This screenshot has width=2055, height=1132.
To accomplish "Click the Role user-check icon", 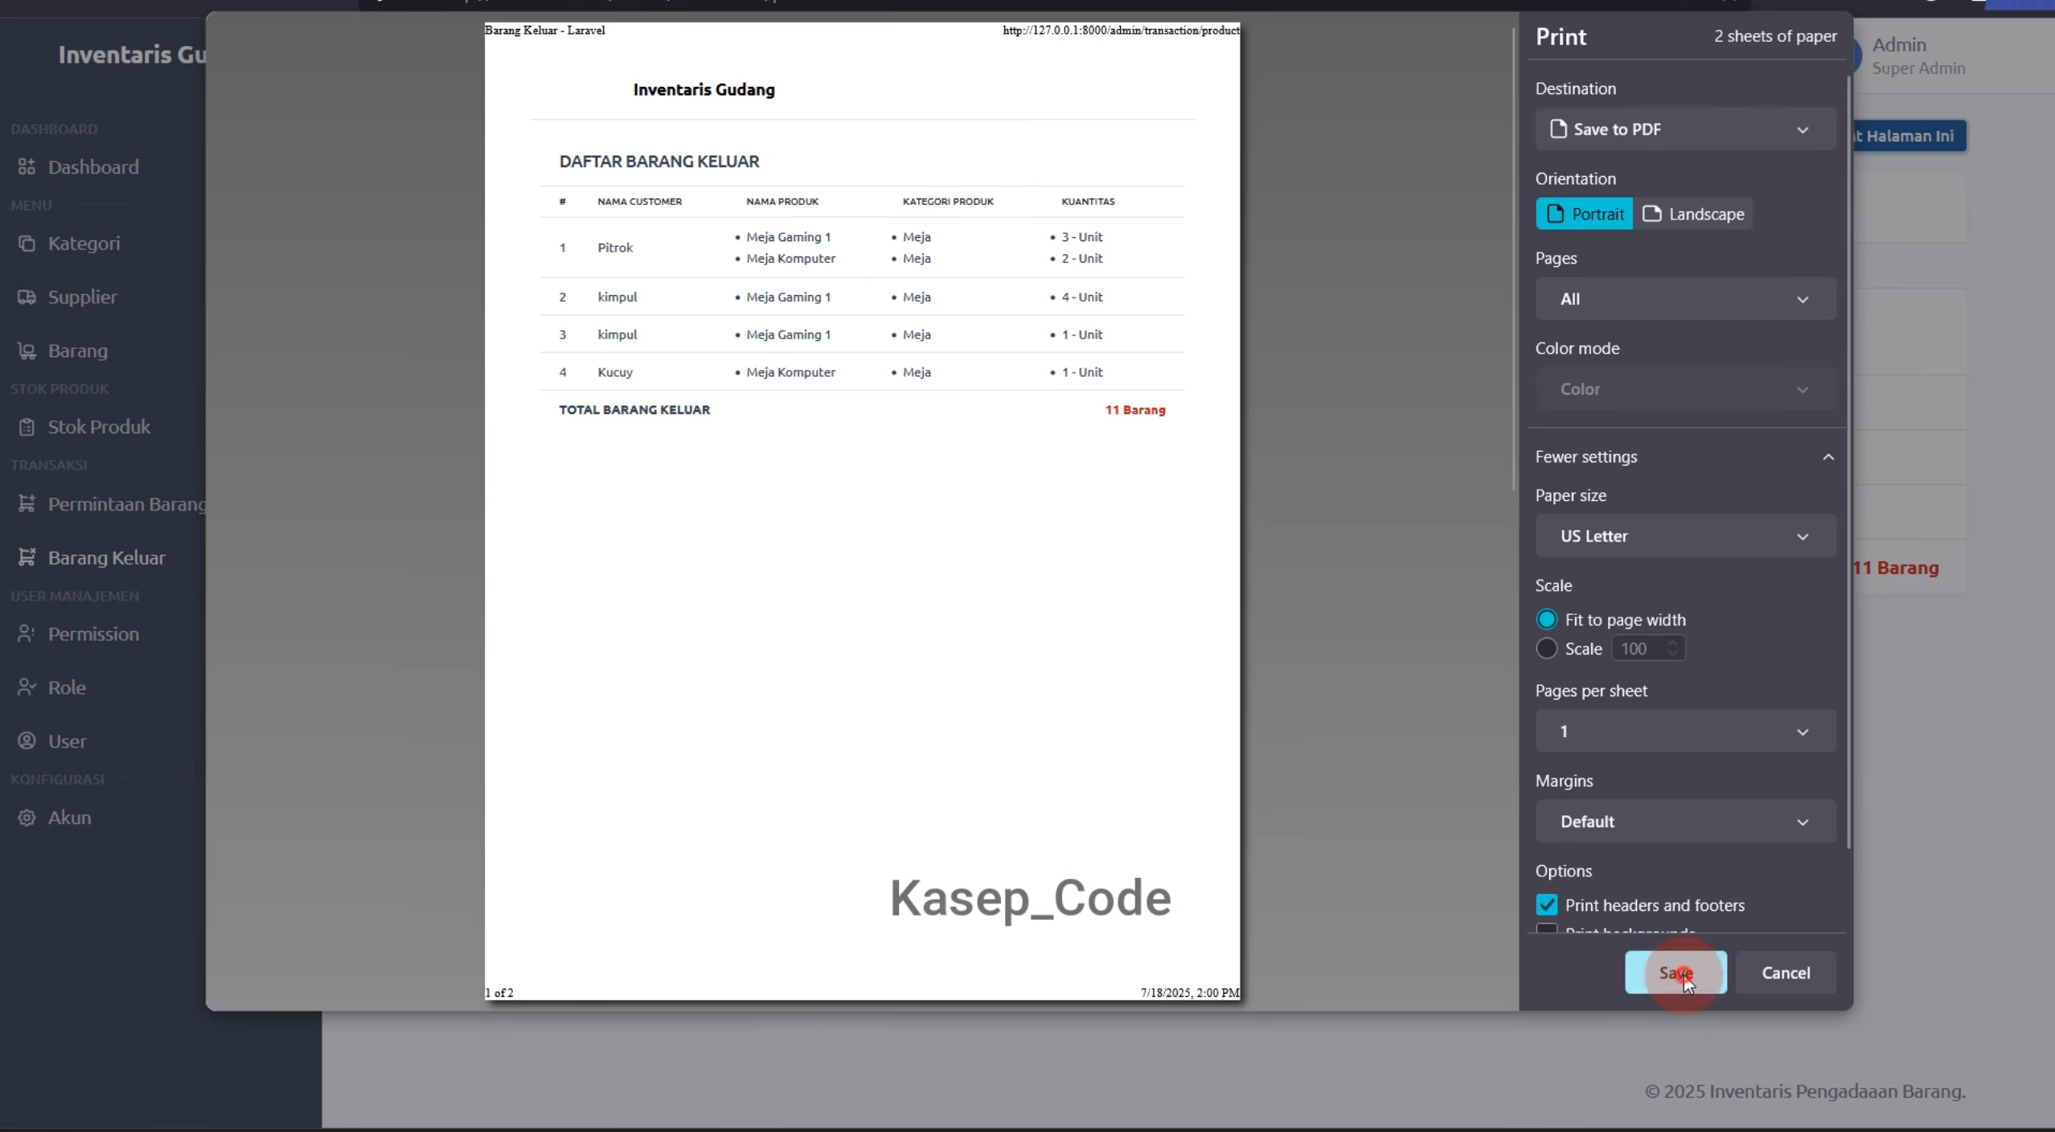I will pyautogui.click(x=27, y=687).
